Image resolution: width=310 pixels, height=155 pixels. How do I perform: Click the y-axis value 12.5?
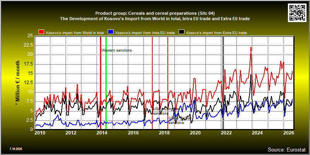point(29,83)
